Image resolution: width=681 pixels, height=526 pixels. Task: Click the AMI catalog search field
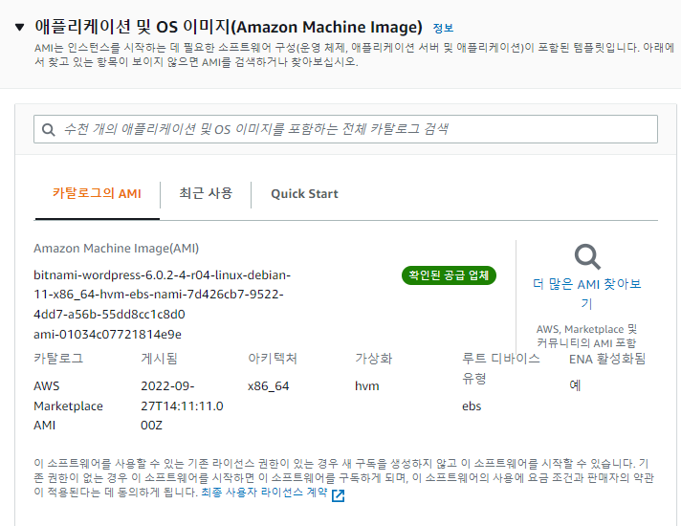345,129
